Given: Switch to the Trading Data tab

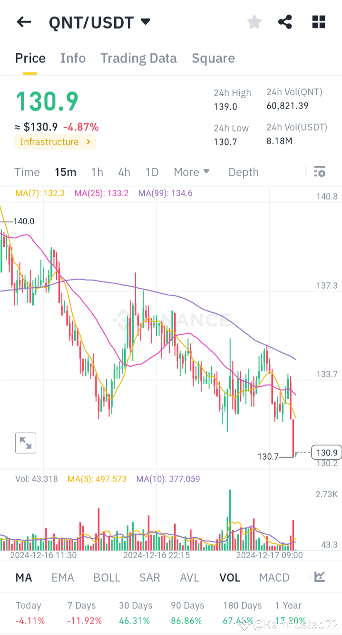Looking at the screenshot, I should [x=138, y=58].
